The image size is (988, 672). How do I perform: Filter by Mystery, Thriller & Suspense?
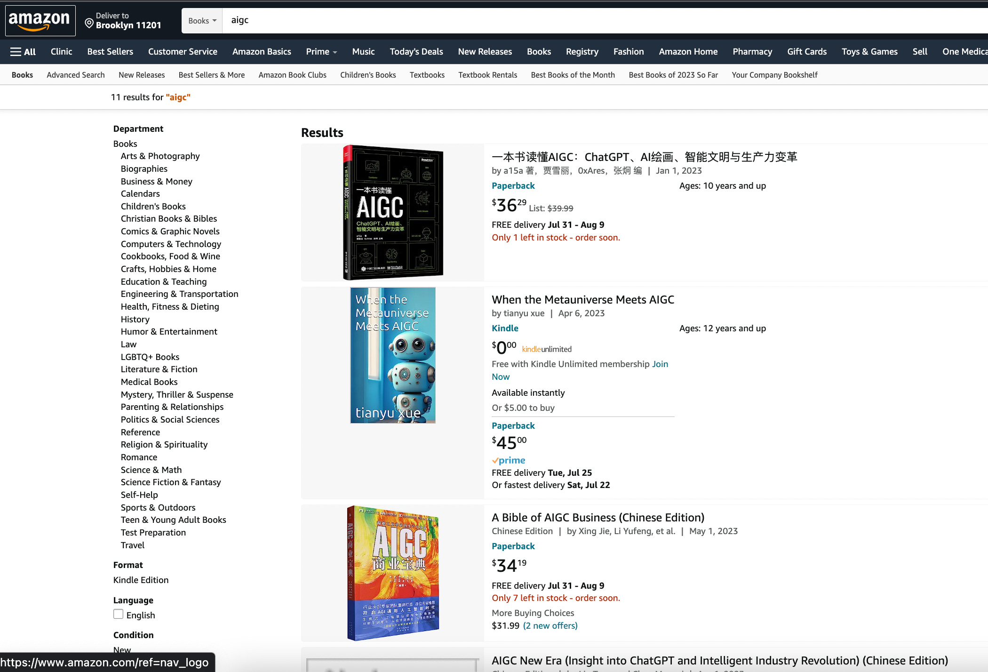177,394
